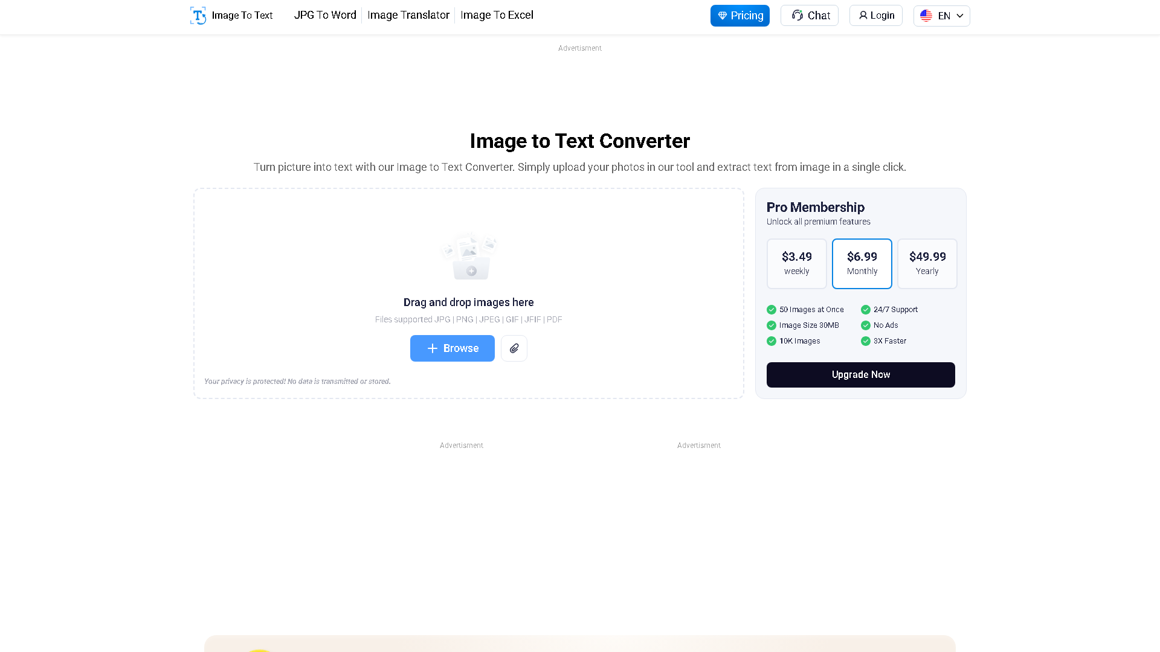The width and height of the screenshot is (1160, 652).
Task: Click the plus icon inside the Browse button
Action: 433,348
